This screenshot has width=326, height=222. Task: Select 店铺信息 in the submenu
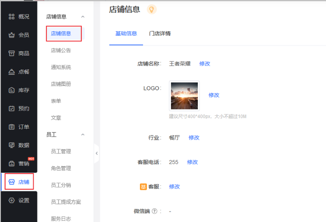coord(61,33)
